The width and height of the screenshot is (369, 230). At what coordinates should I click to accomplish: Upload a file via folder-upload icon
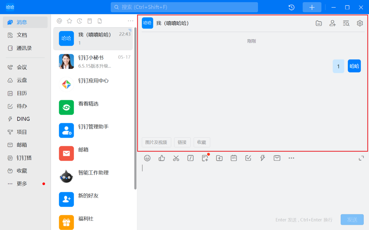click(x=219, y=158)
